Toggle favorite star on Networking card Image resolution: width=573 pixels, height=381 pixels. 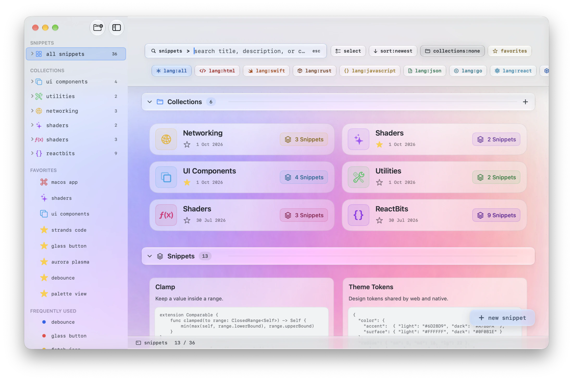point(187,144)
